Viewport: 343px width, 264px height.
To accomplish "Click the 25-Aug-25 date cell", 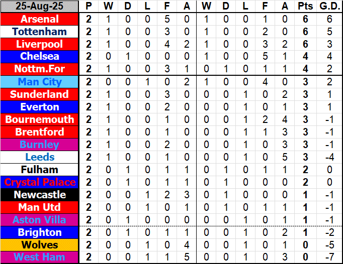I will click(x=39, y=7).
